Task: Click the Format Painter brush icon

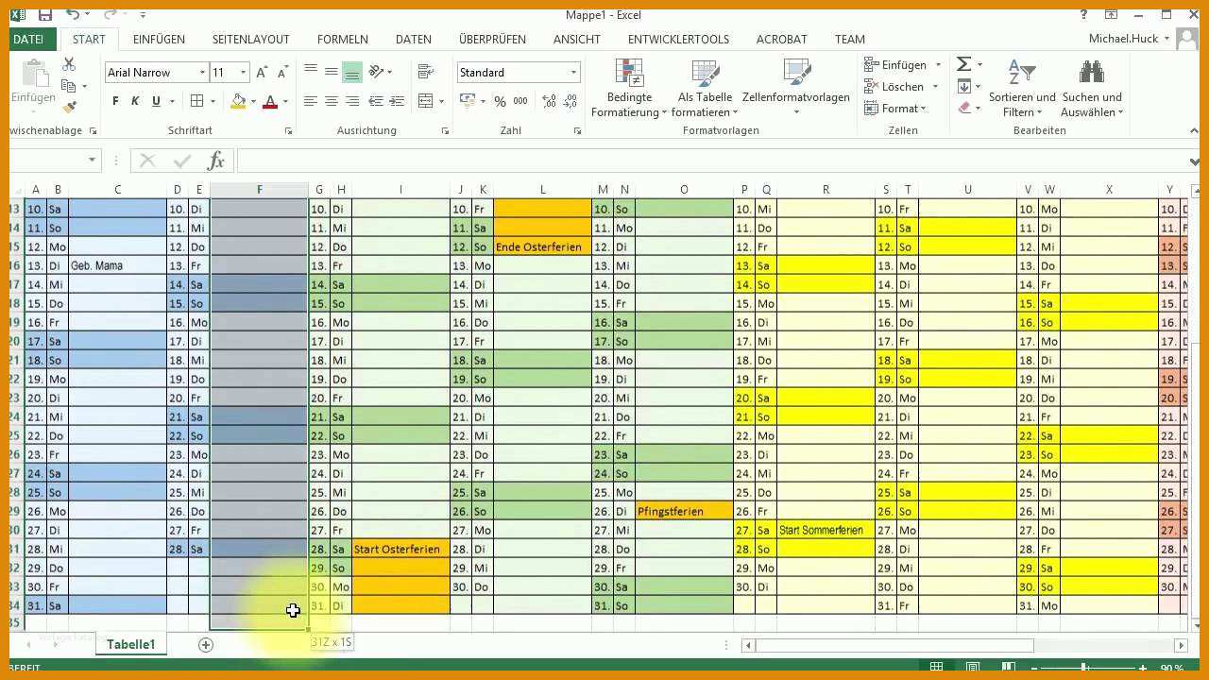Action: tap(68, 107)
